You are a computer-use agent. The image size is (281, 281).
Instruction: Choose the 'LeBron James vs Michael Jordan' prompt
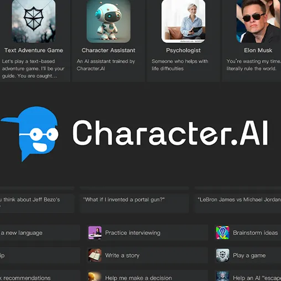[x=238, y=203]
